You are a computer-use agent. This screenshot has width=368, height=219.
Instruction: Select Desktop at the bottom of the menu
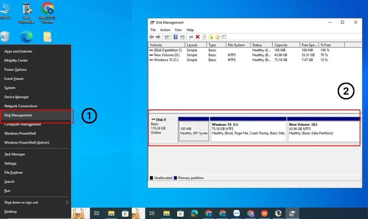pos(35,212)
